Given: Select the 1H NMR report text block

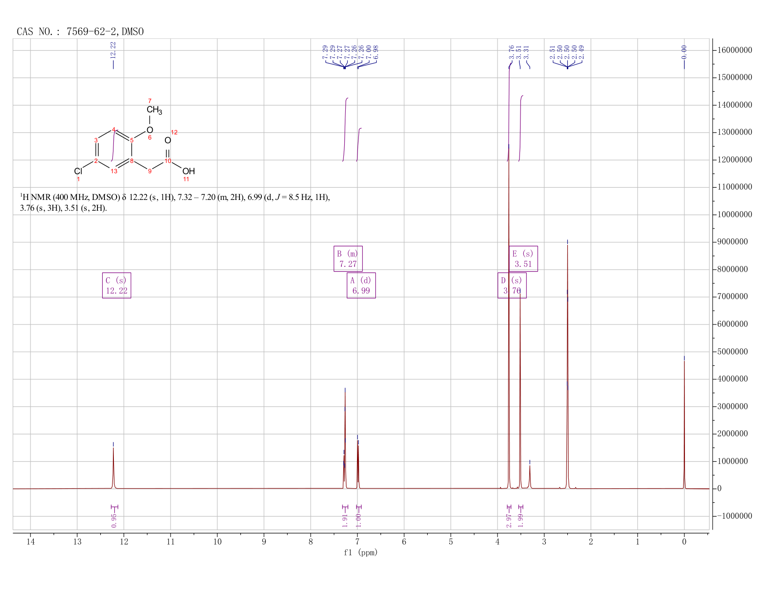Looking at the screenshot, I should 175,202.
